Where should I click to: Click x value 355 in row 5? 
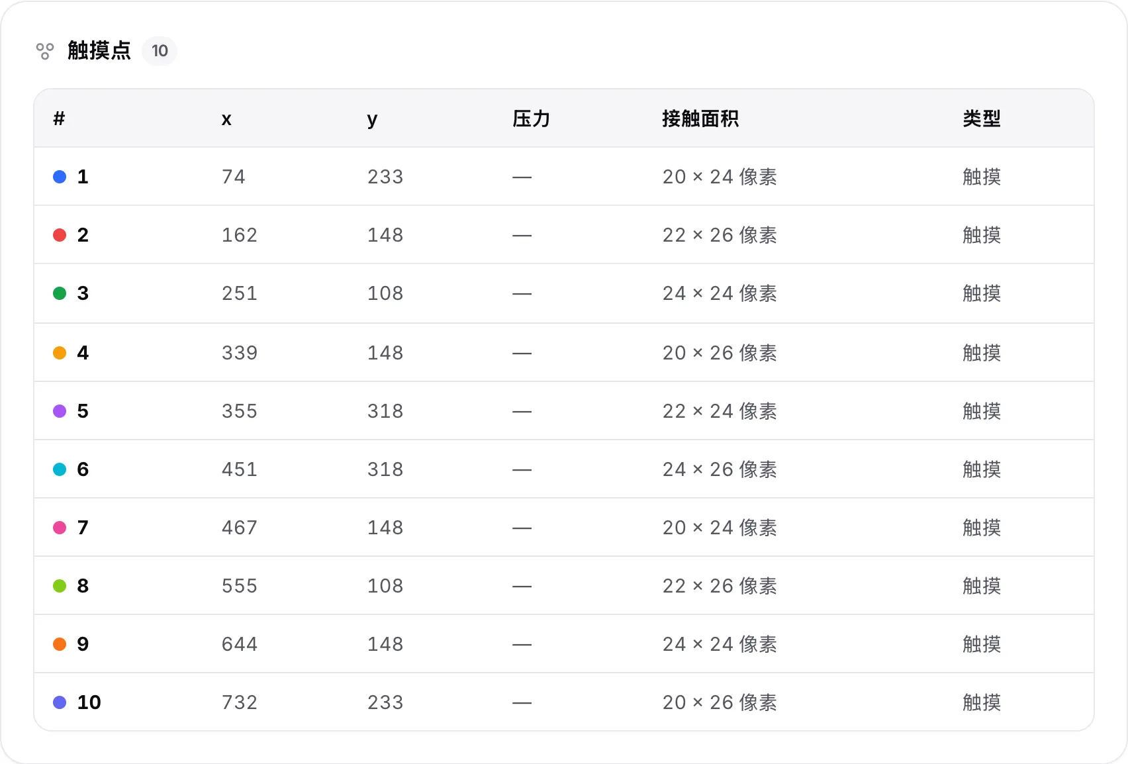coord(239,411)
